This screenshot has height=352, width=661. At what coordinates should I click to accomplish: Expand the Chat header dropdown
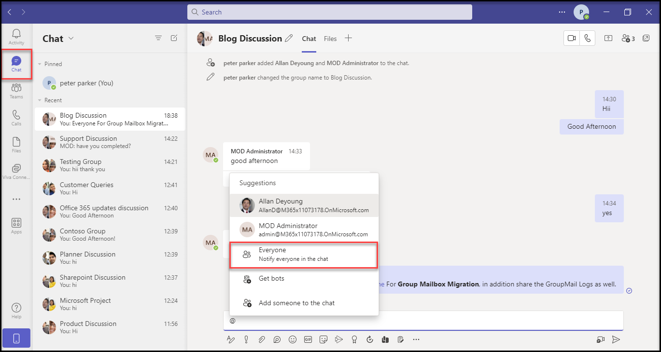pyautogui.click(x=71, y=39)
